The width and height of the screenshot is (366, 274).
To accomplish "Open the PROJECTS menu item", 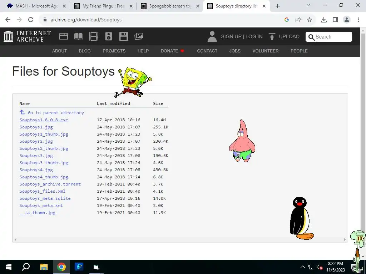I will point(114,51).
